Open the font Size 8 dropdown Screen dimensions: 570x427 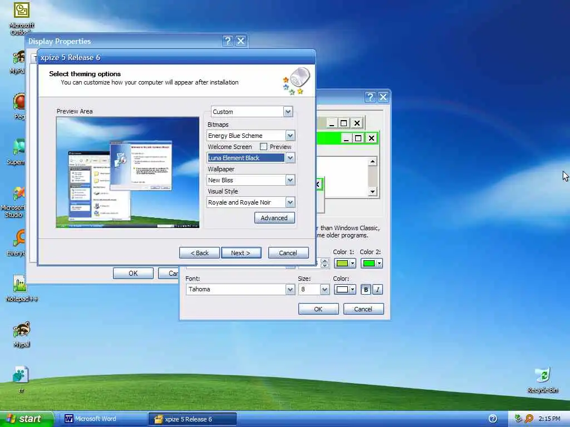(x=325, y=289)
